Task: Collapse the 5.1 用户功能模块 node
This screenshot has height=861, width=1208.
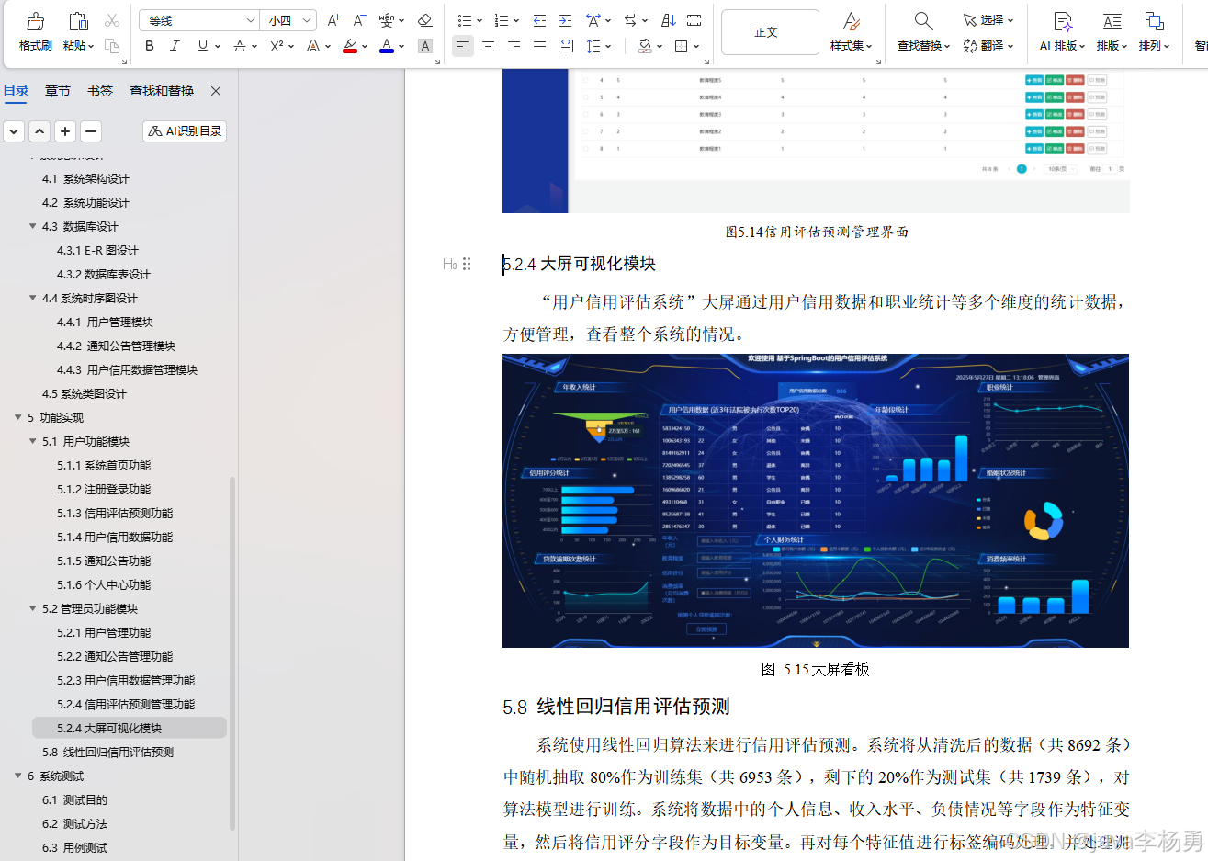Action: click(x=33, y=441)
